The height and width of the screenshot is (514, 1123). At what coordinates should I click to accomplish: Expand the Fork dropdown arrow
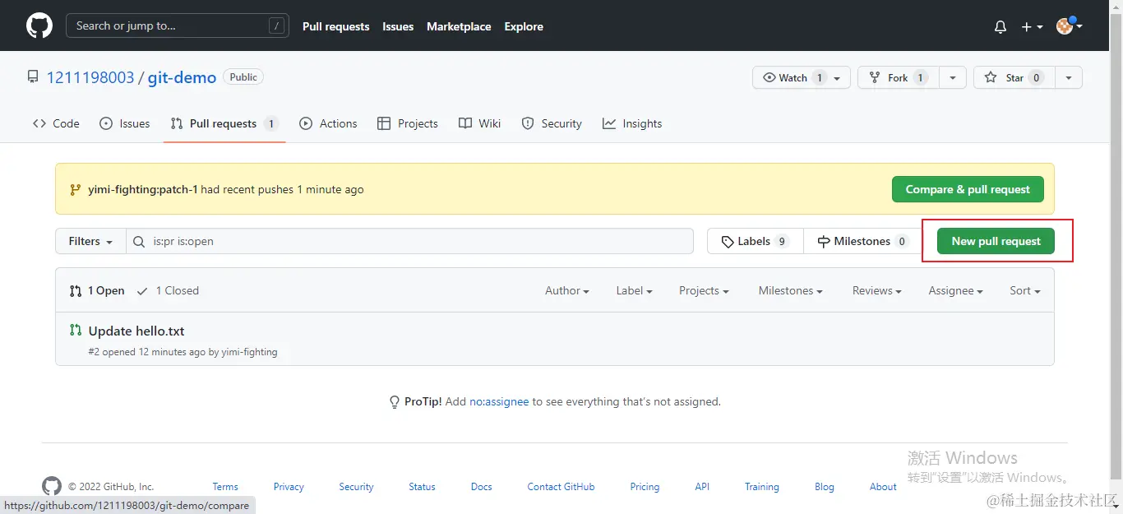pyautogui.click(x=952, y=77)
